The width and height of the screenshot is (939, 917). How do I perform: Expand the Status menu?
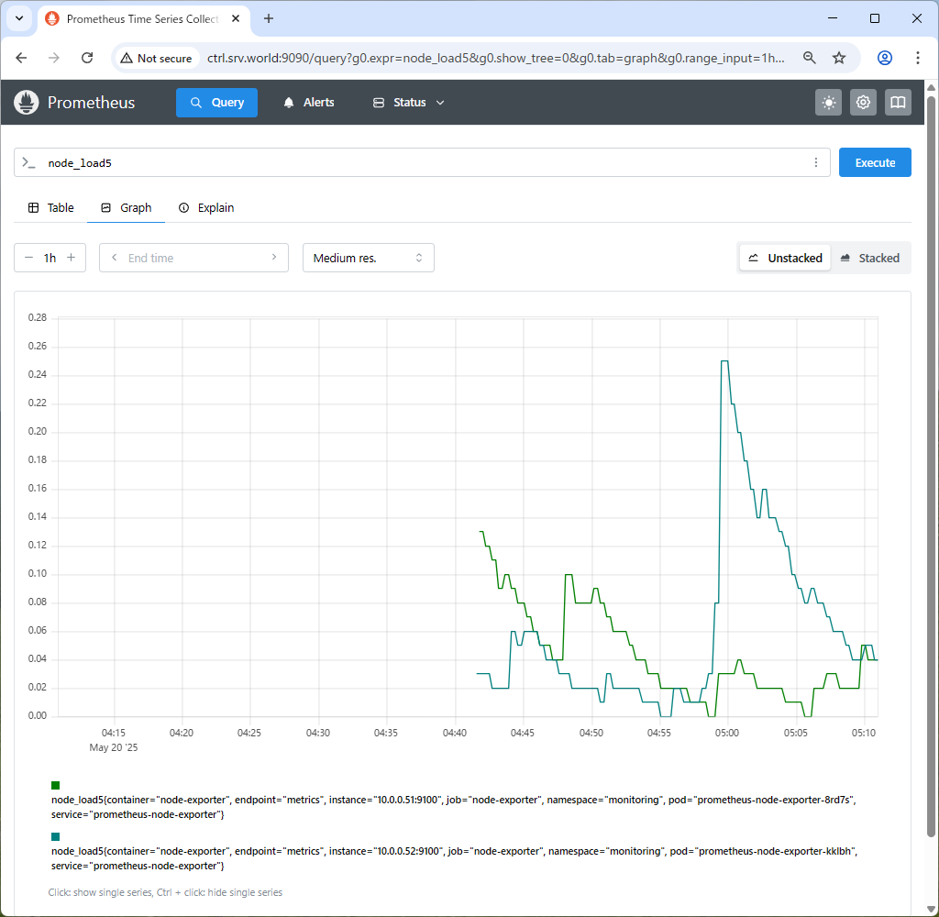coord(409,103)
